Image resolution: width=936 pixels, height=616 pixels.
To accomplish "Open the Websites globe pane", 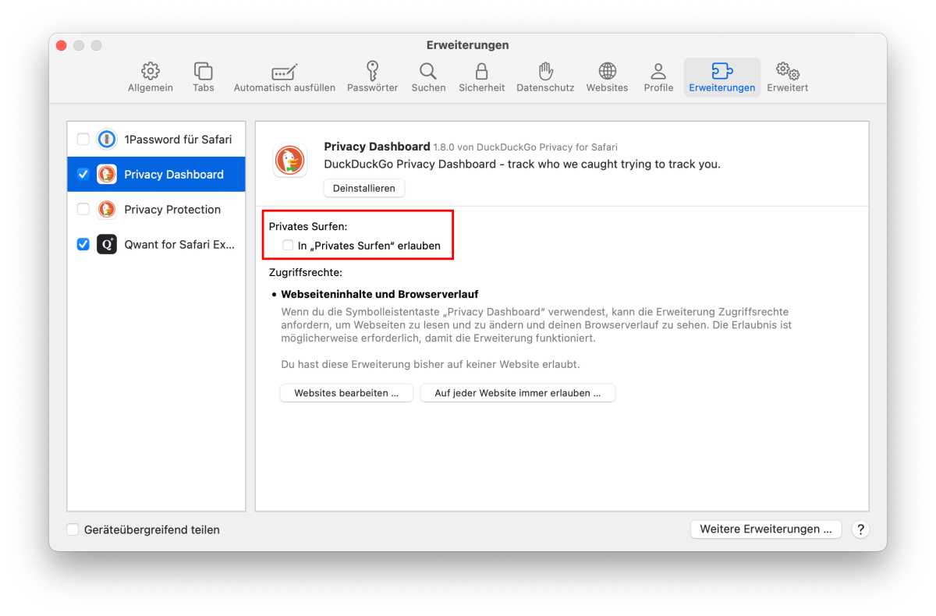I will (607, 78).
